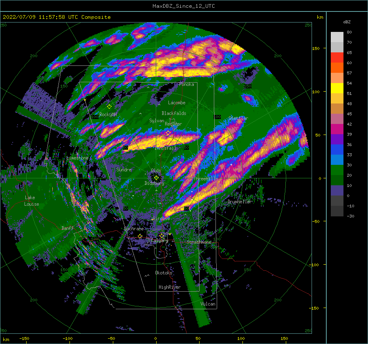Viewport: 368px width, 344px height.
Task: Click the Cochrane label
Action: pos(134,229)
